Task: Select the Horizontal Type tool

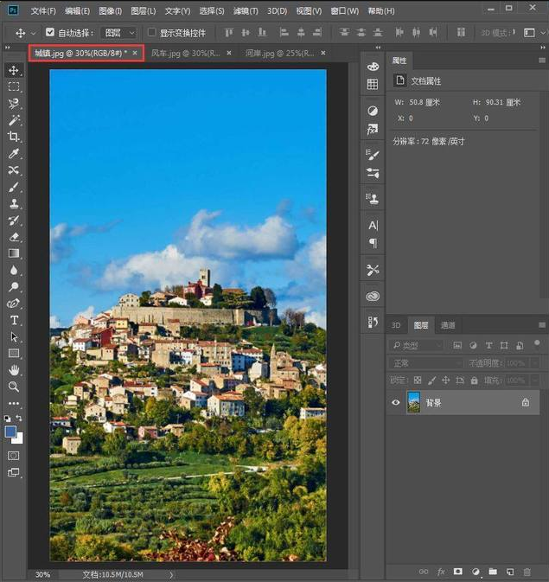Action: [x=14, y=320]
